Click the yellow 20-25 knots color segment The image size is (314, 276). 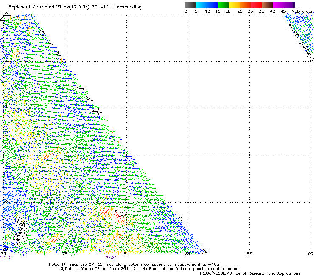pos(234,5)
